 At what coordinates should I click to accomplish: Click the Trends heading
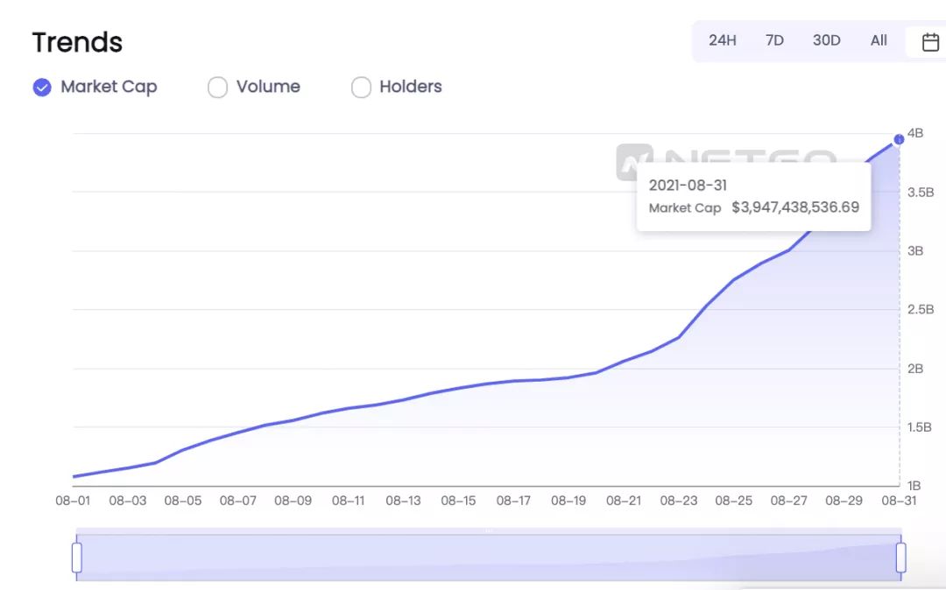tap(77, 43)
